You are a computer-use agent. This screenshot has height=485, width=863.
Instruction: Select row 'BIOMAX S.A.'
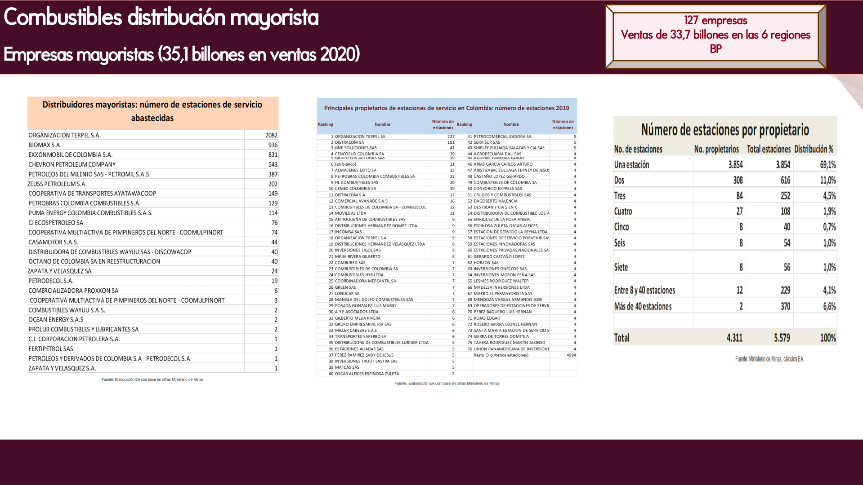pos(153,145)
